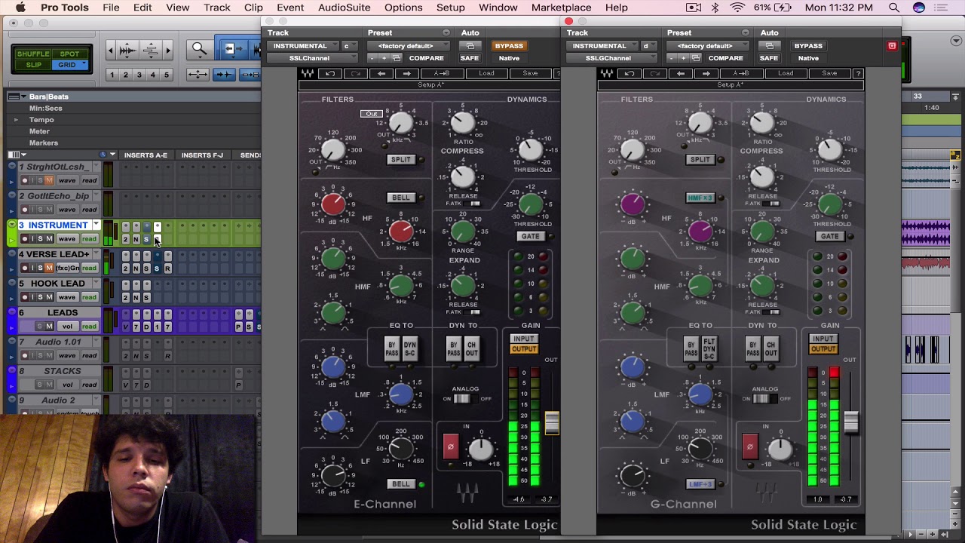Toggle SPLIT filter on E-Channel
Screen dimensions: 965x543
[x=401, y=160]
